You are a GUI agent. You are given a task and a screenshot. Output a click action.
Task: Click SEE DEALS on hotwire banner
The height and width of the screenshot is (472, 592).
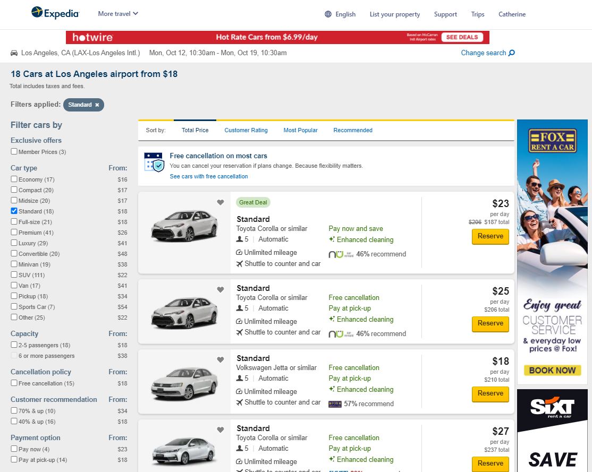pos(462,37)
